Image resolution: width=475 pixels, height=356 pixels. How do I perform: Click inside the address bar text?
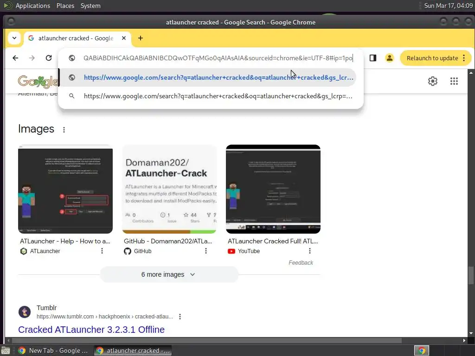tap(218, 58)
